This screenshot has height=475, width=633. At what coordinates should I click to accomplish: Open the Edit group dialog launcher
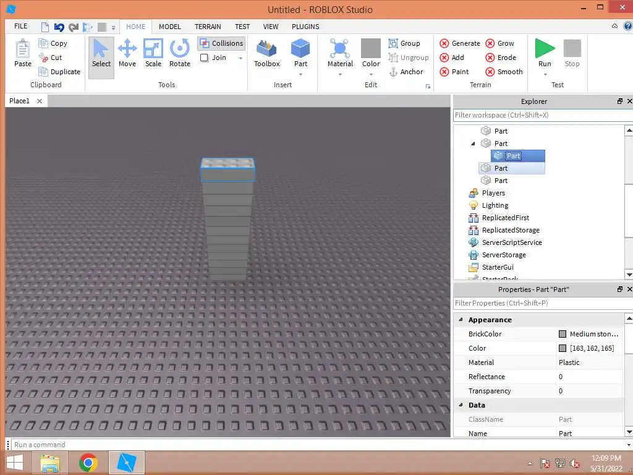click(x=428, y=87)
